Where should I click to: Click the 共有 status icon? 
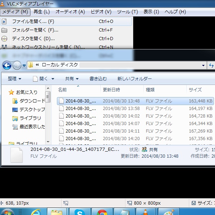tap(144, 149)
